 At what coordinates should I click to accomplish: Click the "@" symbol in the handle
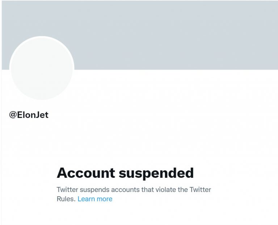pos(13,115)
